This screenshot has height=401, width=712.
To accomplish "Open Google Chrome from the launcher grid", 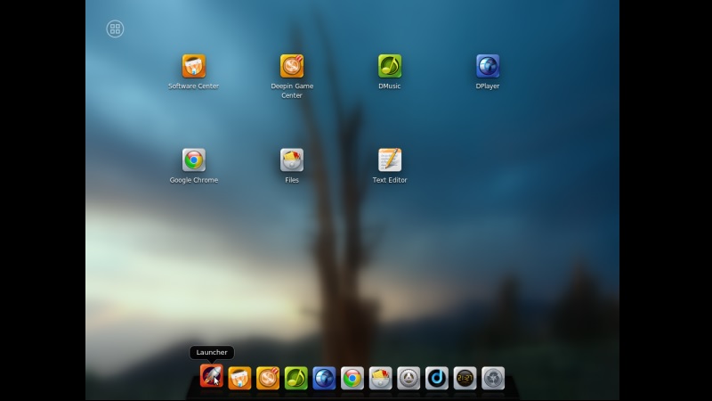I will tap(193, 160).
